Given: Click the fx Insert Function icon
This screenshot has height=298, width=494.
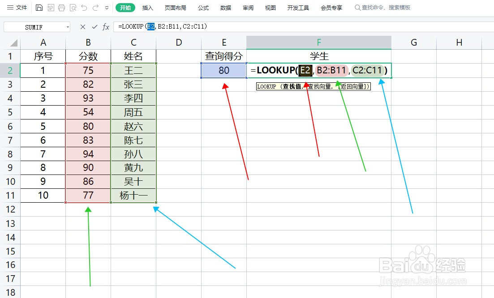Looking at the screenshot, I should [x=106, y=27].
